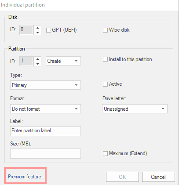Tick the Wipe disk checkbox

point(105,30)
